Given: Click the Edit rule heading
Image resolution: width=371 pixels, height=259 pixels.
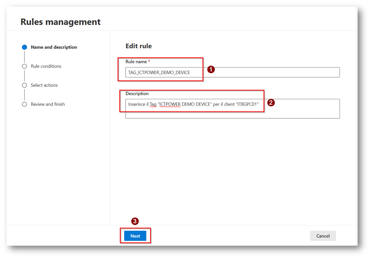Looking at the screenshot, I should (139, 46).
